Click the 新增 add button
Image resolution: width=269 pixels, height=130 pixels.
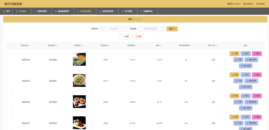point(125,37)
